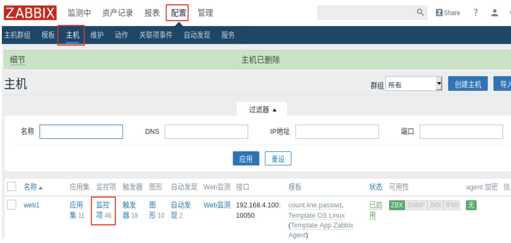Viewport: 511px width, 243px height.
Task: Sort hosts by 状态 column
Action: [x=376, y=187]
